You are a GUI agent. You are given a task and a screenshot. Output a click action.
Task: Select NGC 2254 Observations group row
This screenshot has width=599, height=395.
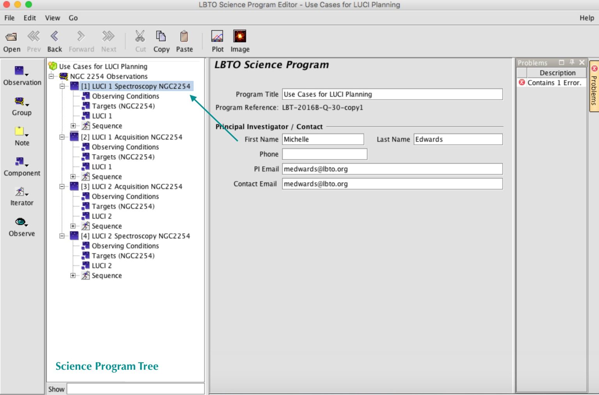click(109, 76)
